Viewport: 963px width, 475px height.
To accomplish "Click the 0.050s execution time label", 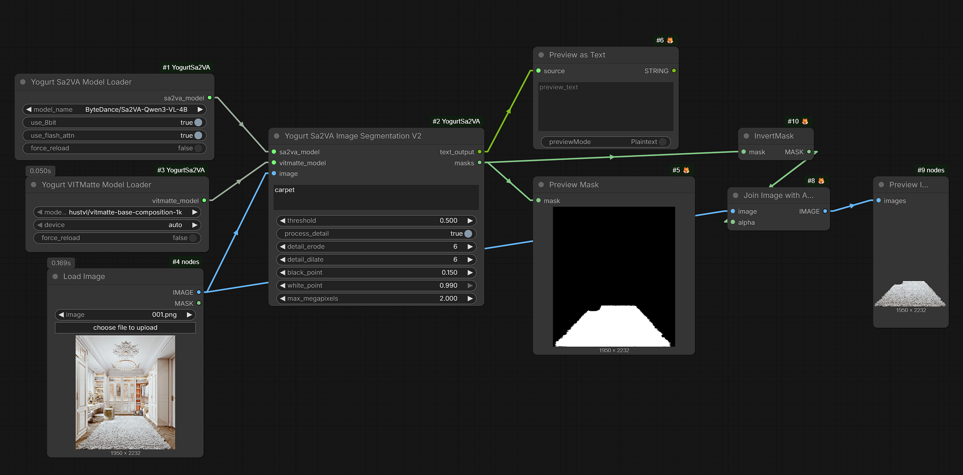I will click(40, 171).
